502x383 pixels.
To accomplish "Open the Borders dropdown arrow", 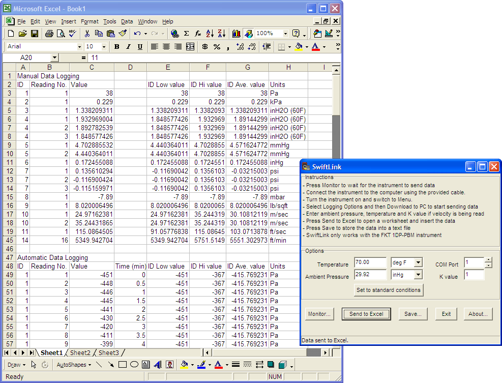I will click(x=289, y=47).
